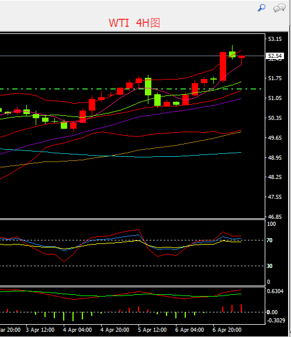291x337 pixels.
Task: Click the 51.75 price axis label
Action: coord(275,78)
